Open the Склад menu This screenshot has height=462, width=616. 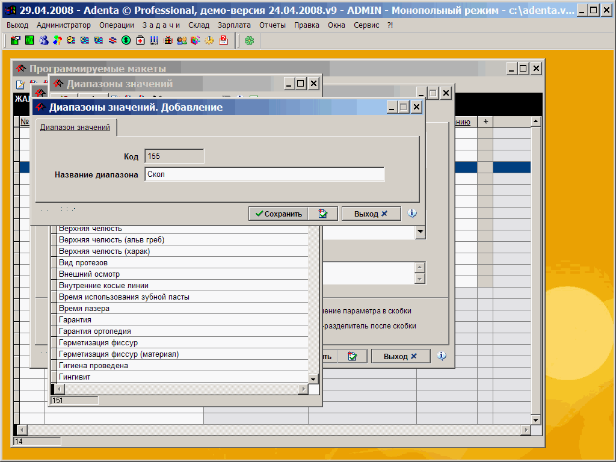[199, 25]
